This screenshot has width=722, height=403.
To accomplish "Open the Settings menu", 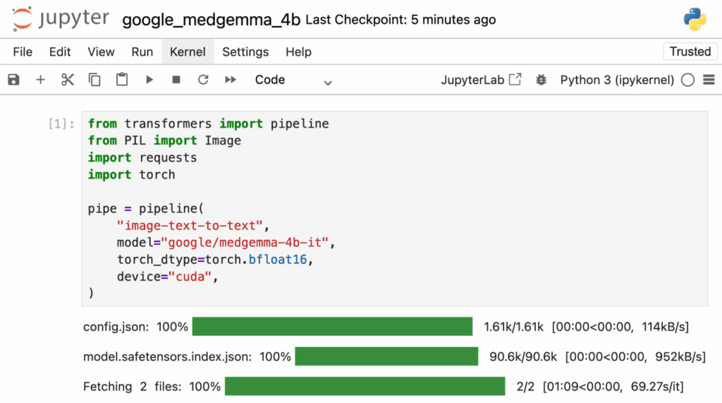I will [245, 52].
